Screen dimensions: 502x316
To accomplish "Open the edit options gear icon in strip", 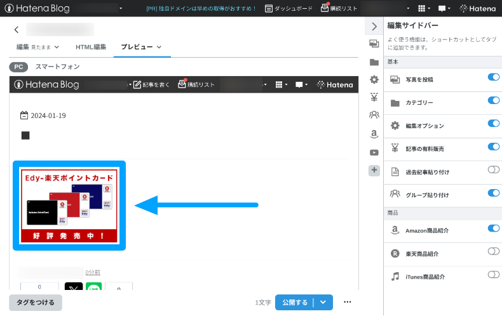I will click(x=374, y=80).
